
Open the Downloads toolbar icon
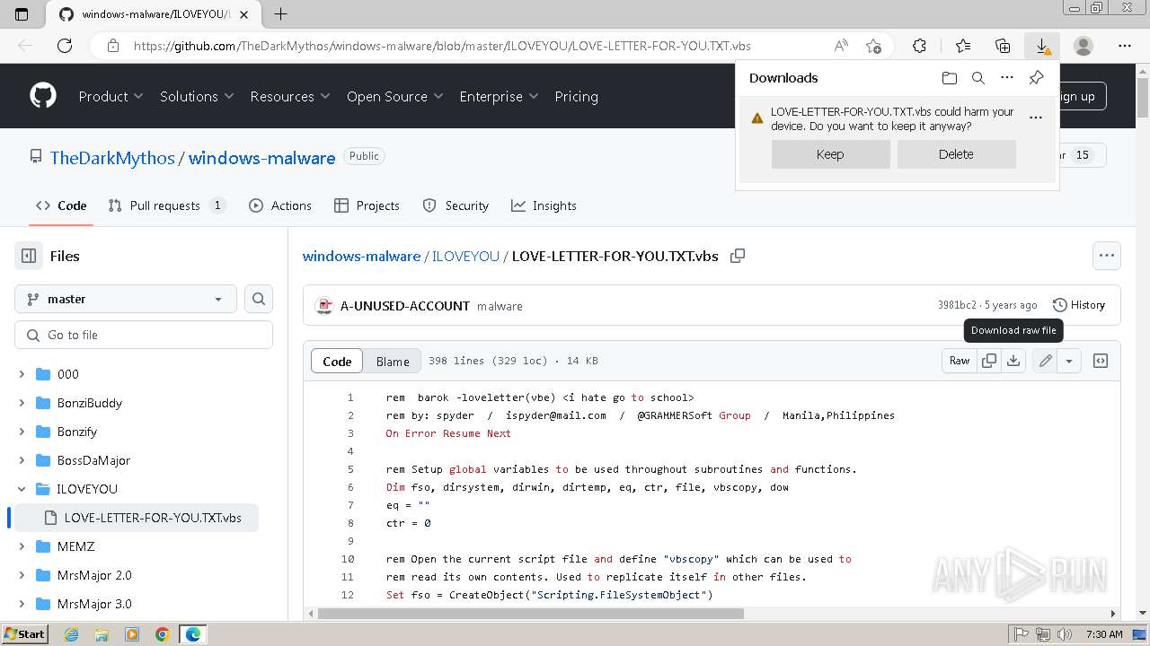(1042, 46)
